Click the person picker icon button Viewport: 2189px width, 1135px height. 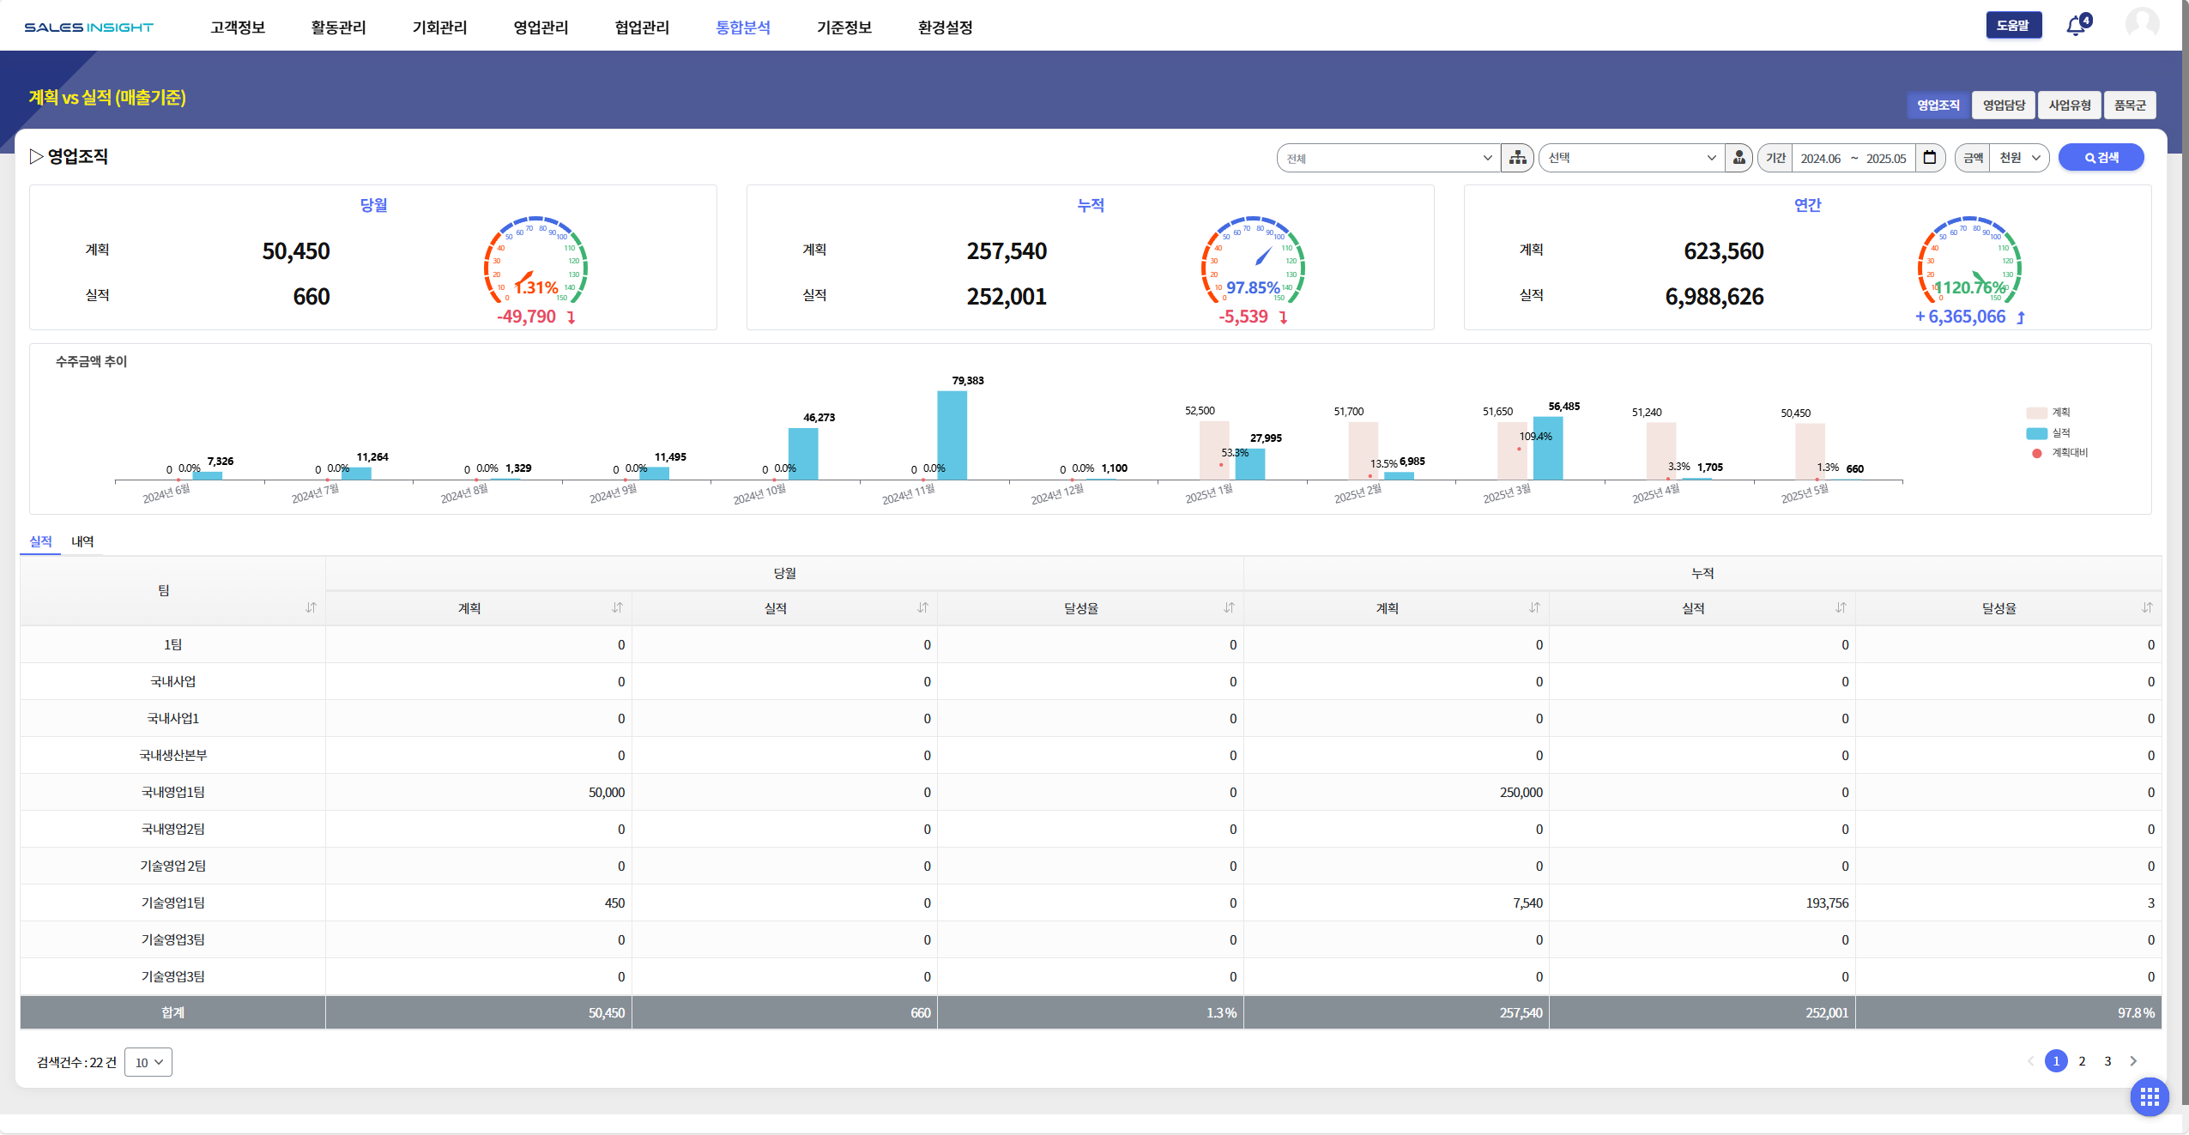tap(1739, 158)
